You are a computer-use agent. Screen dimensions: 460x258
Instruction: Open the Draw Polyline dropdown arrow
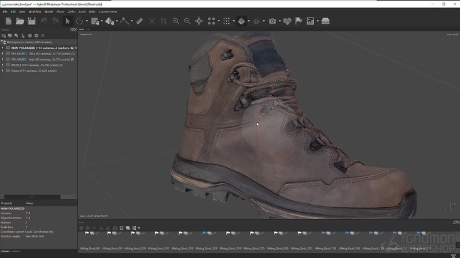(x=132, y=21)
